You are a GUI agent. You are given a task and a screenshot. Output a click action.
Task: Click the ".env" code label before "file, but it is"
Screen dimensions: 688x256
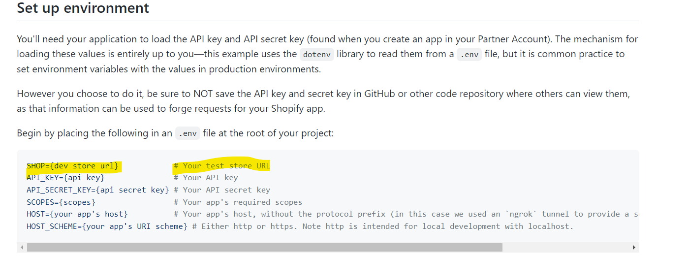(x=469, y=54)
